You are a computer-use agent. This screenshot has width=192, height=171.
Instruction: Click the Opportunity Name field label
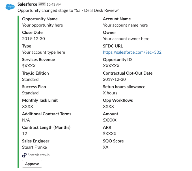click(40, 19)
